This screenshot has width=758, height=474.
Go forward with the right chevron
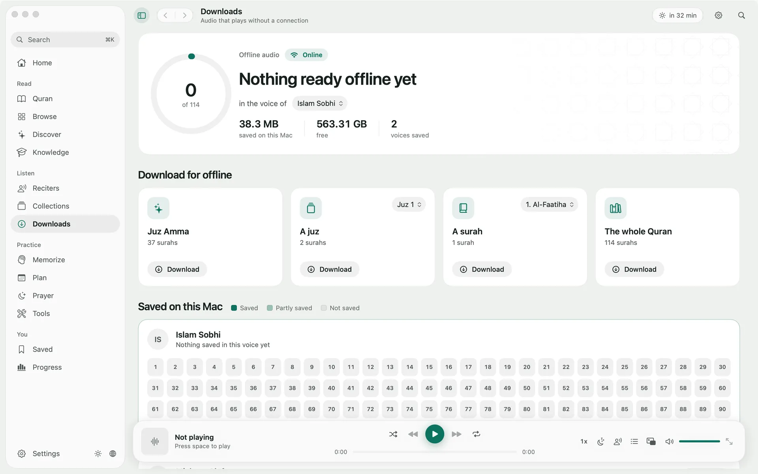pos(184,15)
